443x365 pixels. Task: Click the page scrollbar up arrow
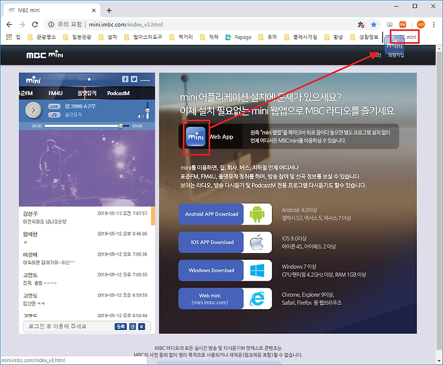(439, 49)
